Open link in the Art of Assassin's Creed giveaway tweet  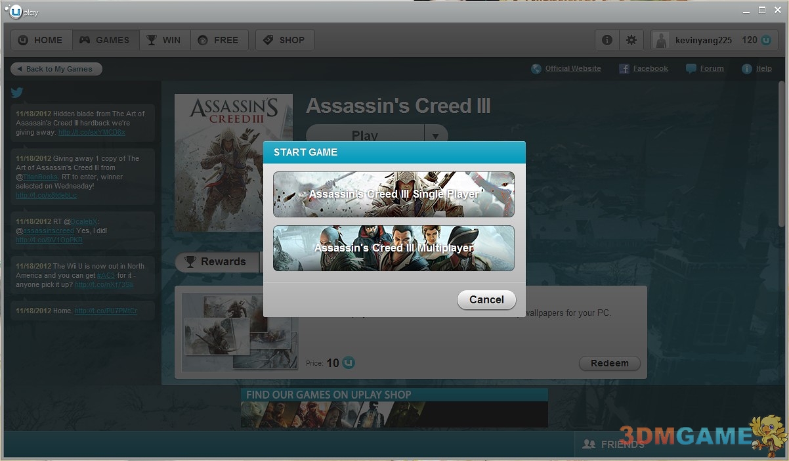[x=47, y=195]
